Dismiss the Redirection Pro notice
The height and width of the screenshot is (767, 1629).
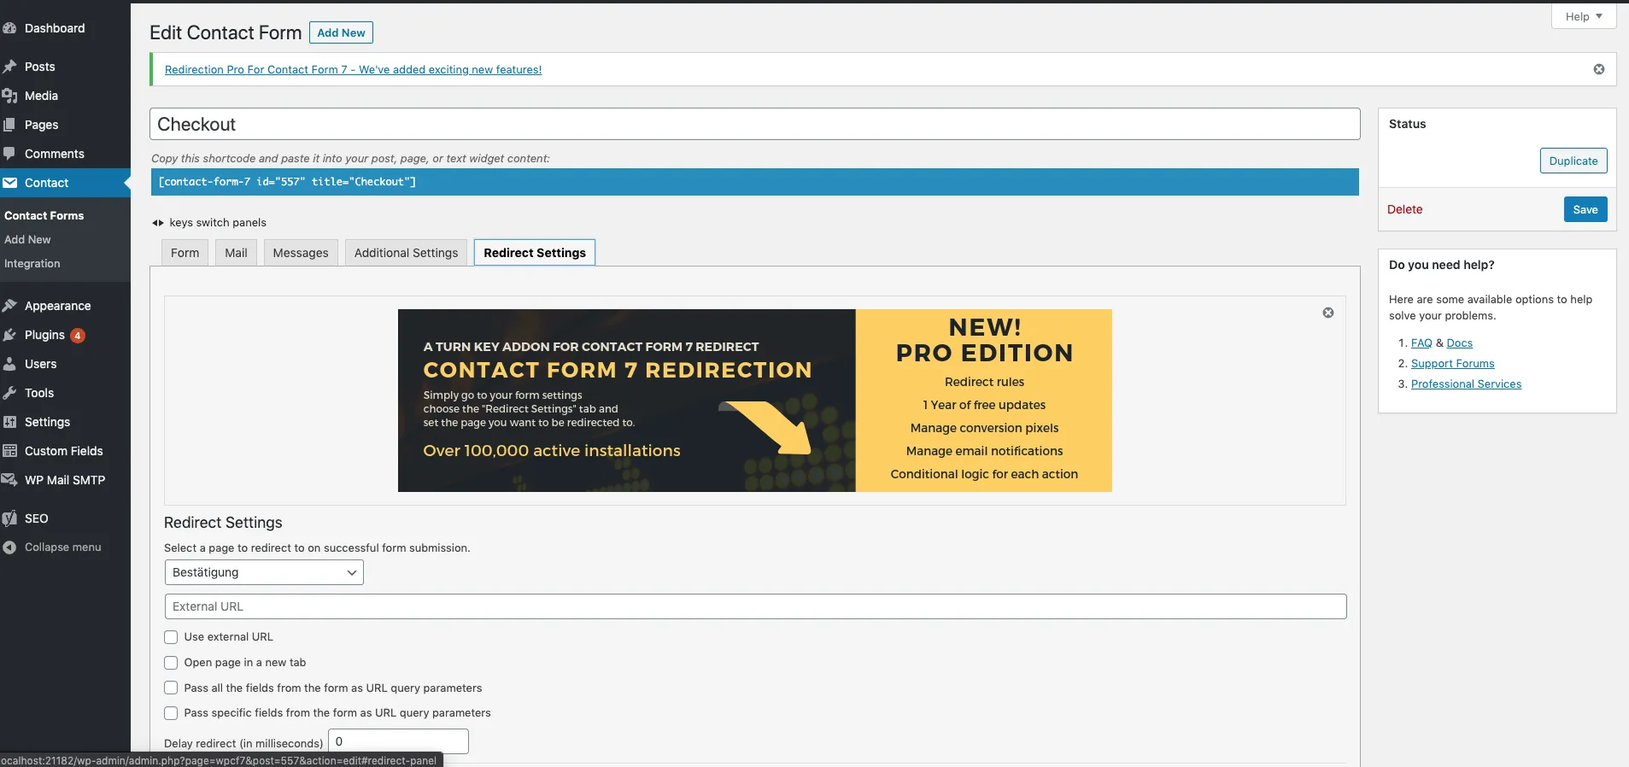pos(1599,69)
